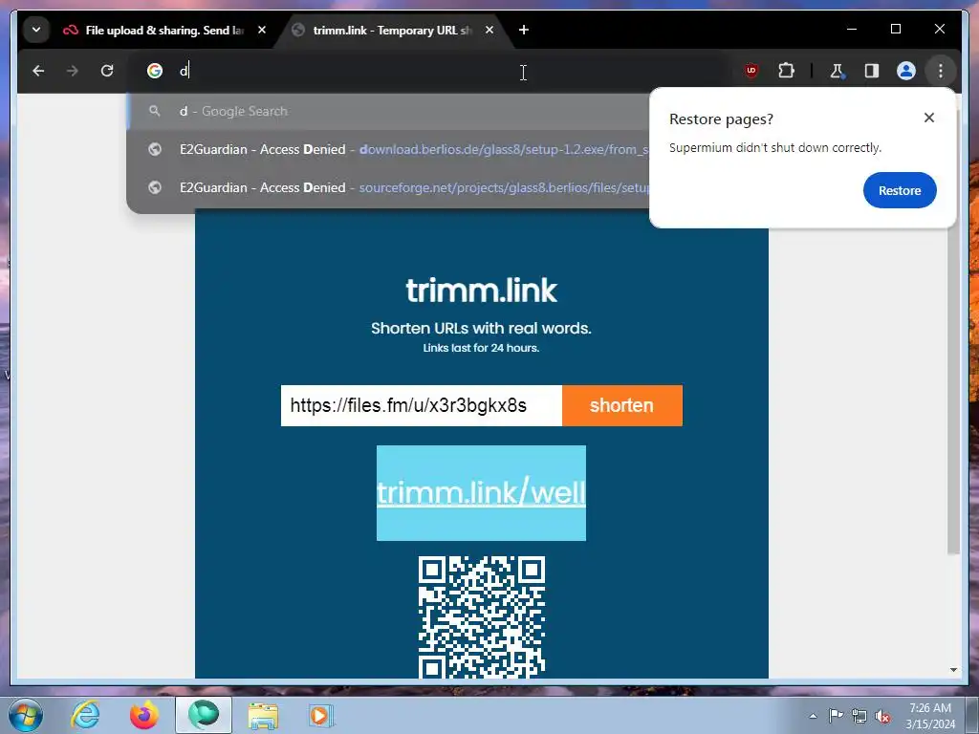This screenshot has width=979, height=734.
Task: Maximize the browser window
Action: (x=895, y=29)
